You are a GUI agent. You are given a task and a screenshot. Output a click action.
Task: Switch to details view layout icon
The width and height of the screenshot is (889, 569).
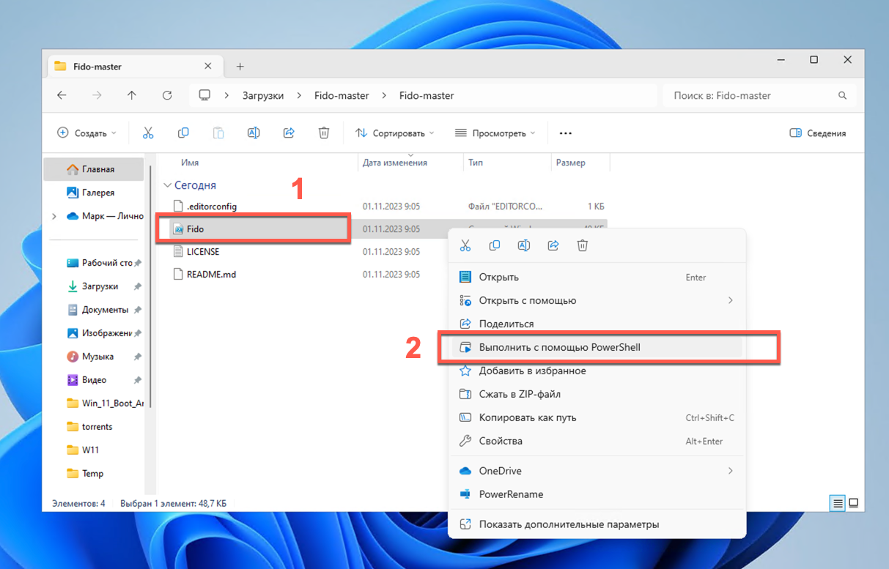pyautogui.click(x=837, y=503)
